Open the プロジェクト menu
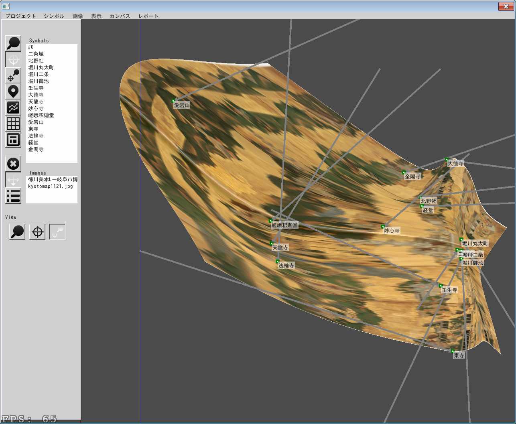This screenshot has height=424, width=516. 21,16
